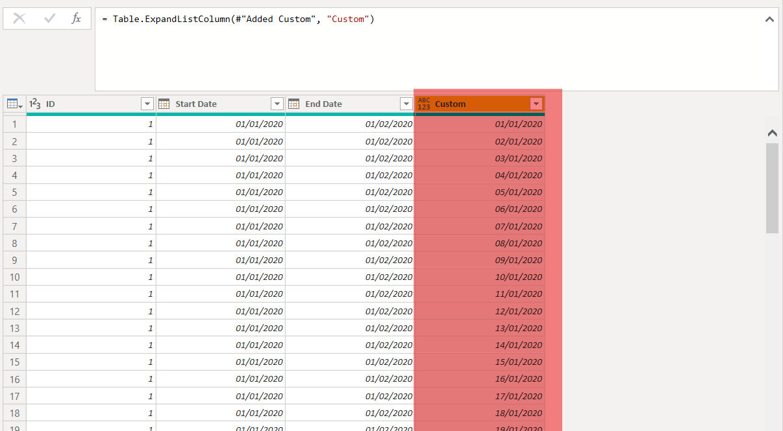
Task: Click Custom cell 04/01/2020
Action: tap(480, 175)
